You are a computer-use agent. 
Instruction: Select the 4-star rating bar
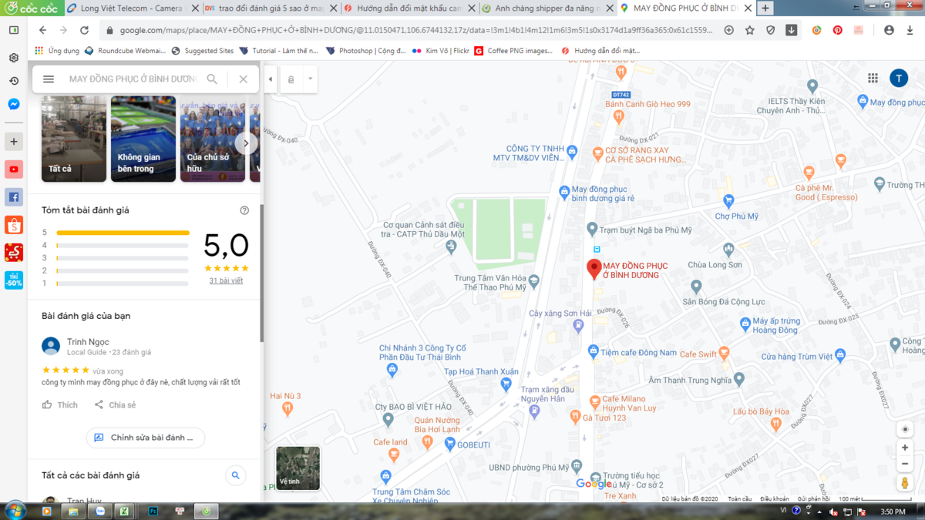tap(123, 245)
